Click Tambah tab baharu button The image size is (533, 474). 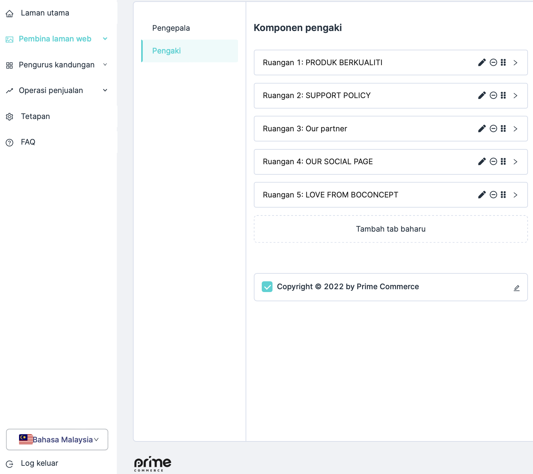[x=391, y=229]
